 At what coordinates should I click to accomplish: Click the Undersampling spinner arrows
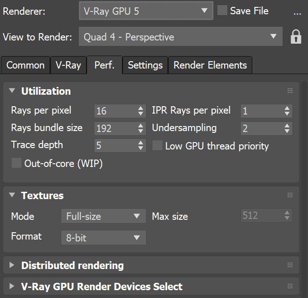click(x=287, y=128)
